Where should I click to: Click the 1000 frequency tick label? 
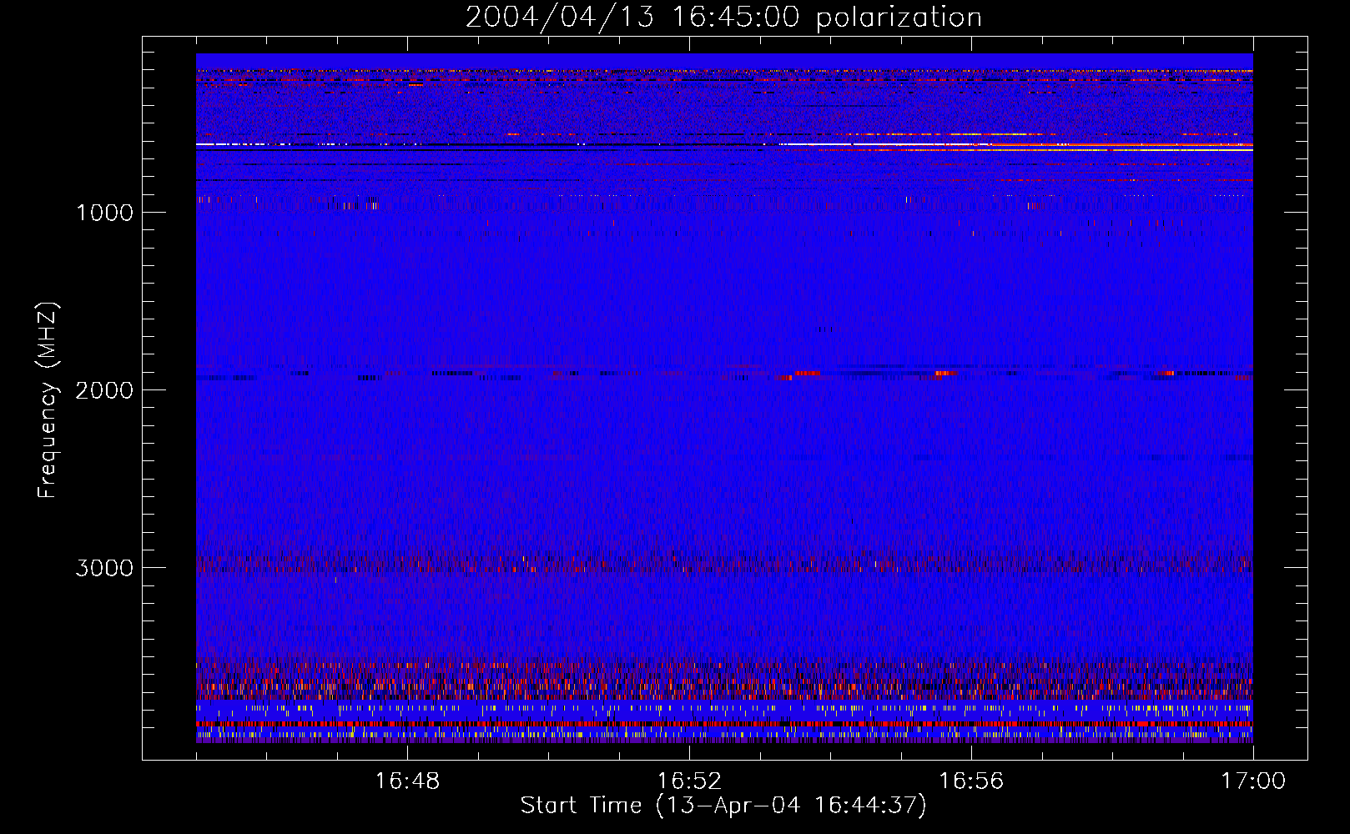[105, 213]
